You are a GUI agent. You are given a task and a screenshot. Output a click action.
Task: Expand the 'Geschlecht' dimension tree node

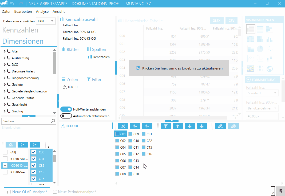click(5, 105)
